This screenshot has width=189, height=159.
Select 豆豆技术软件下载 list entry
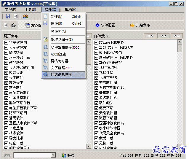[x=23, y=123]
